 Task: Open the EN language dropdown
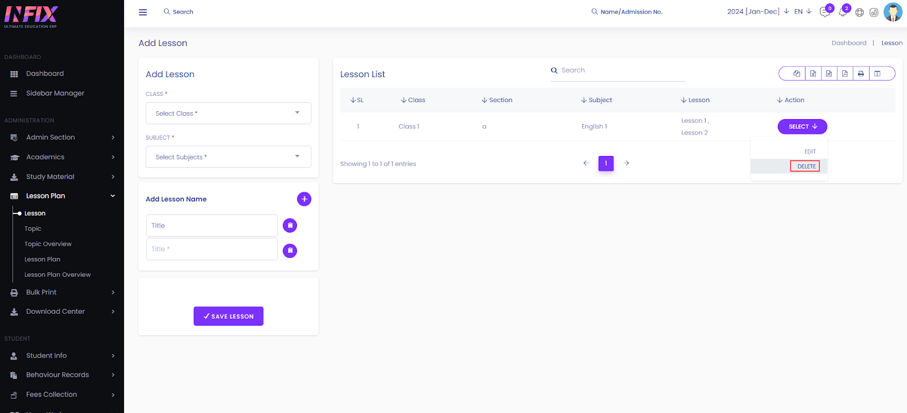tap(803, 11)
